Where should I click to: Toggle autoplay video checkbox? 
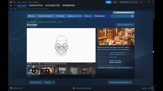coord(44,64)
